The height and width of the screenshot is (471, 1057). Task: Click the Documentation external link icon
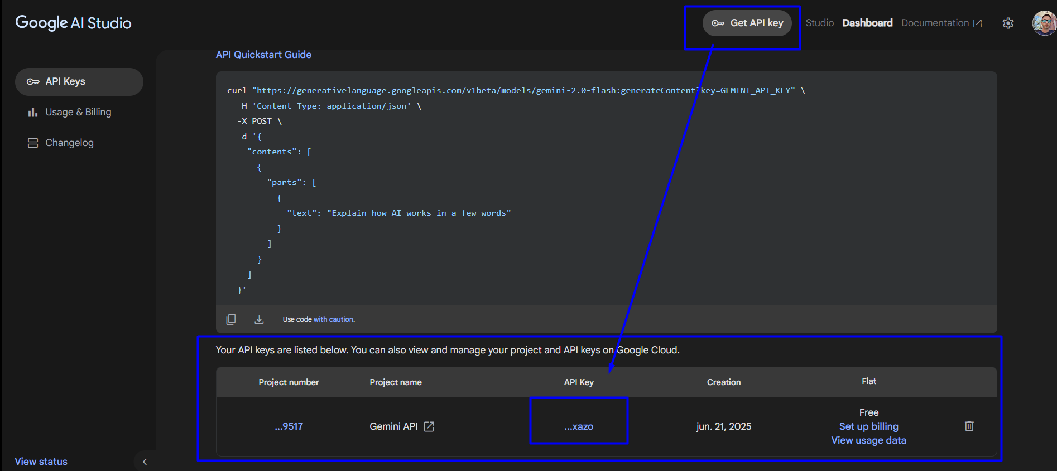(978, 23)
